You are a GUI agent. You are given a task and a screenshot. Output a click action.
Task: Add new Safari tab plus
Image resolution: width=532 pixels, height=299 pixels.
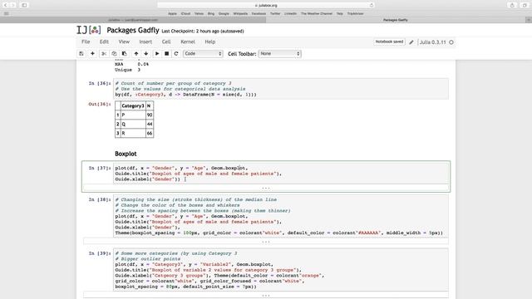(x=529, y=20)
